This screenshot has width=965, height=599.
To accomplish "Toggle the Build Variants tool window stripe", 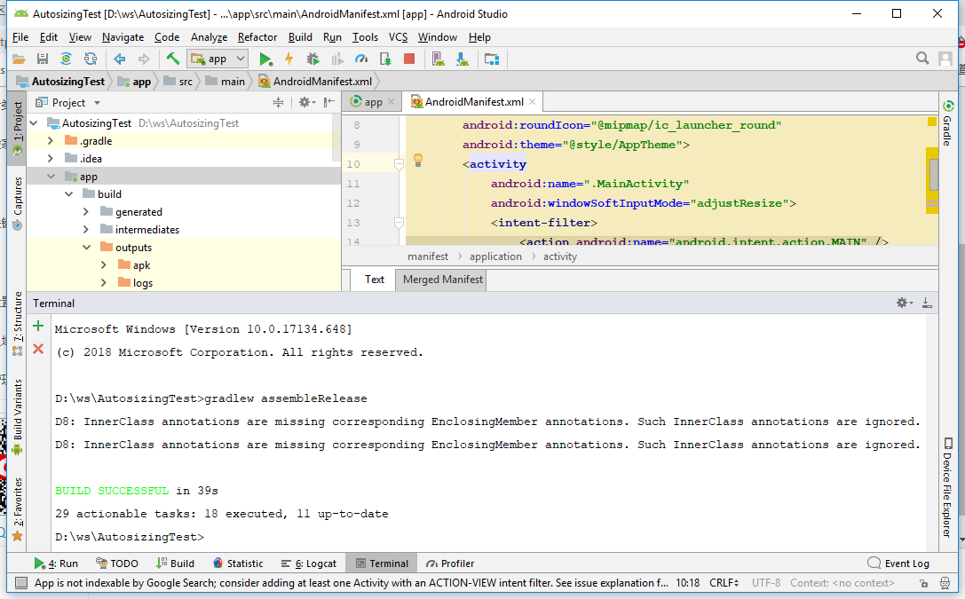I will 17,416.
